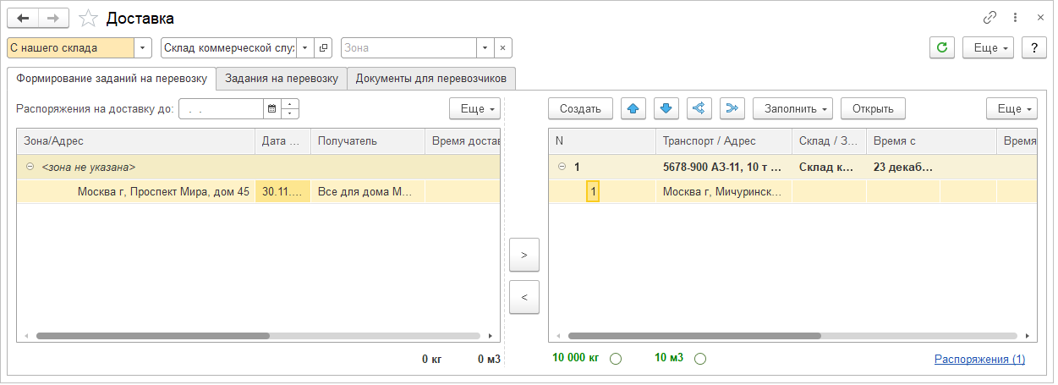Click the copy link icon
The height and width of the screenshot is (385, 1058).
tap(989, 18)
